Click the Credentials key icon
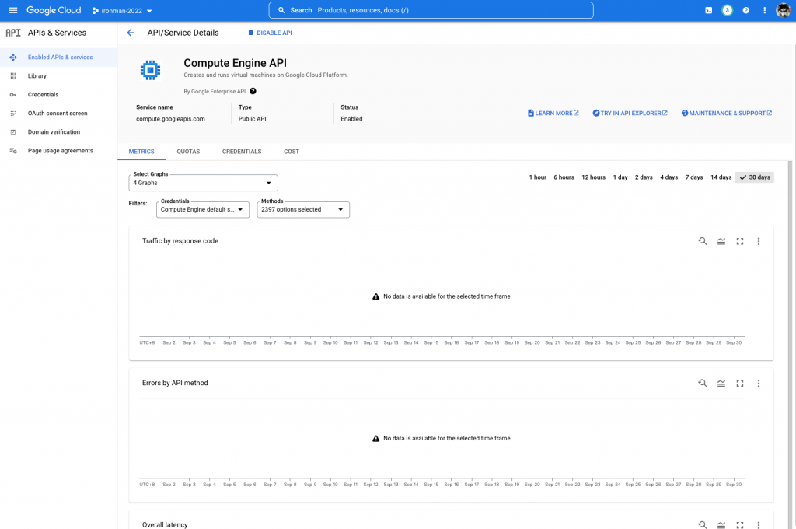The width and height of the screenshot is (796, 529). pos(13,94)
